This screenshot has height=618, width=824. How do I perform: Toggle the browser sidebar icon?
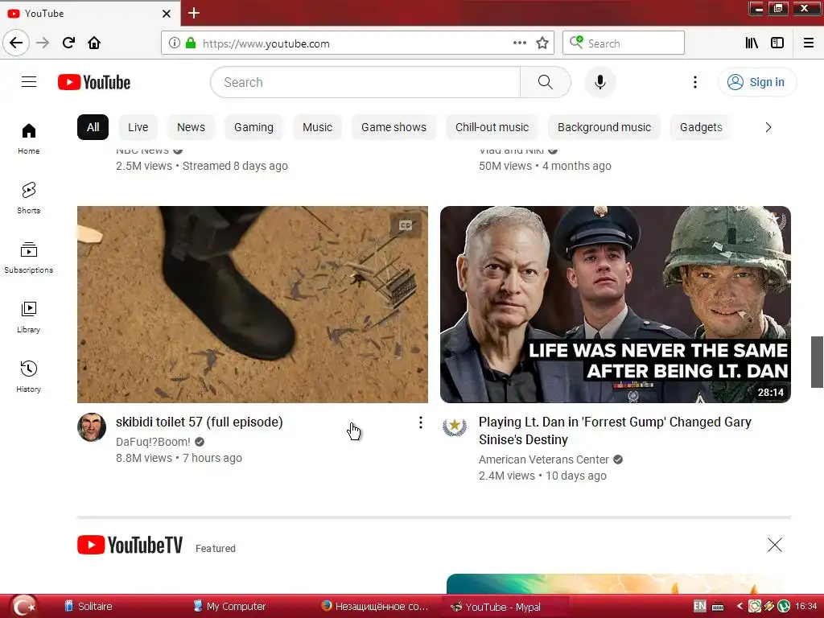point(777,43)
